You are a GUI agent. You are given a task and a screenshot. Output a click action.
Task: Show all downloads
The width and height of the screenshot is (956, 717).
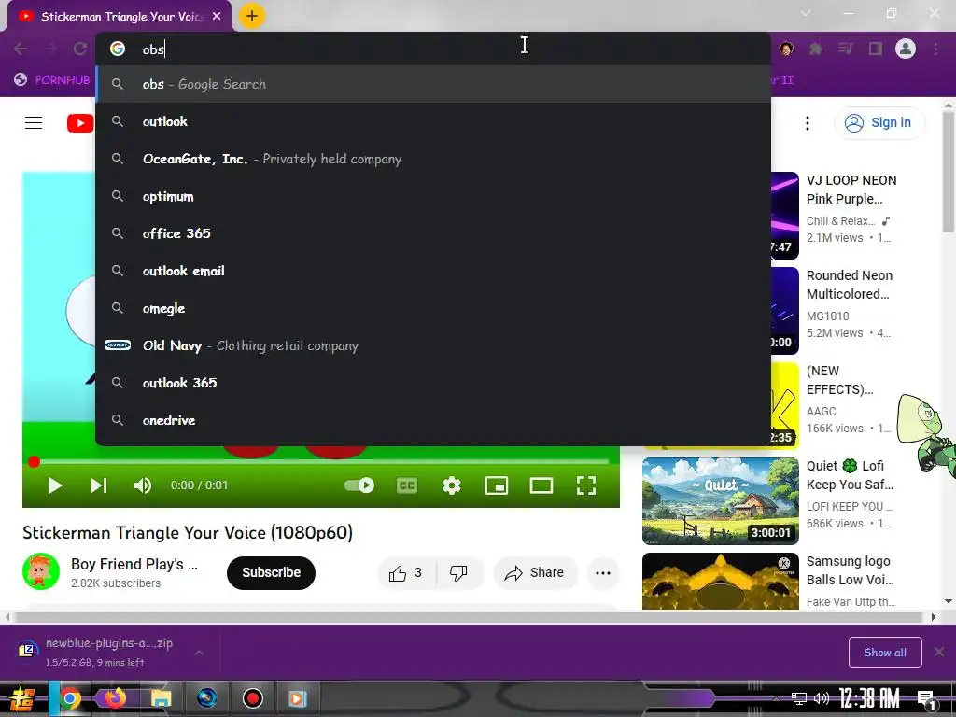pyautogui.click(x=885, y=653)
